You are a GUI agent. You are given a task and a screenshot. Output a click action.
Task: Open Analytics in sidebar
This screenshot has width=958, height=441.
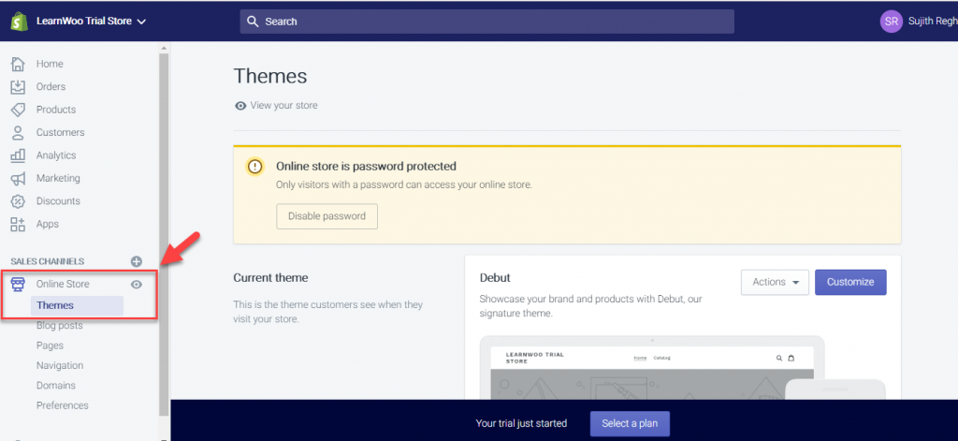click(55, 155)
